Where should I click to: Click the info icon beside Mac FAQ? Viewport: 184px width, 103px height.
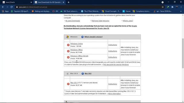(x=83, y=74)
